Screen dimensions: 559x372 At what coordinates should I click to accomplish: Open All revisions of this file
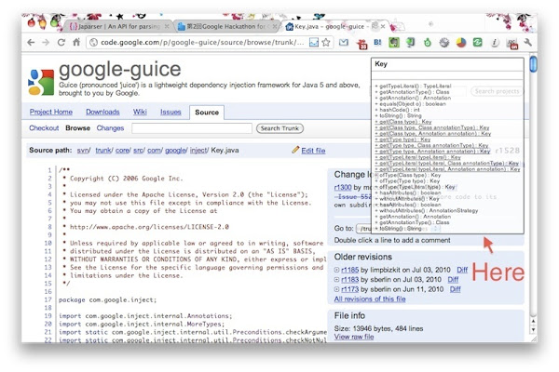370,299
